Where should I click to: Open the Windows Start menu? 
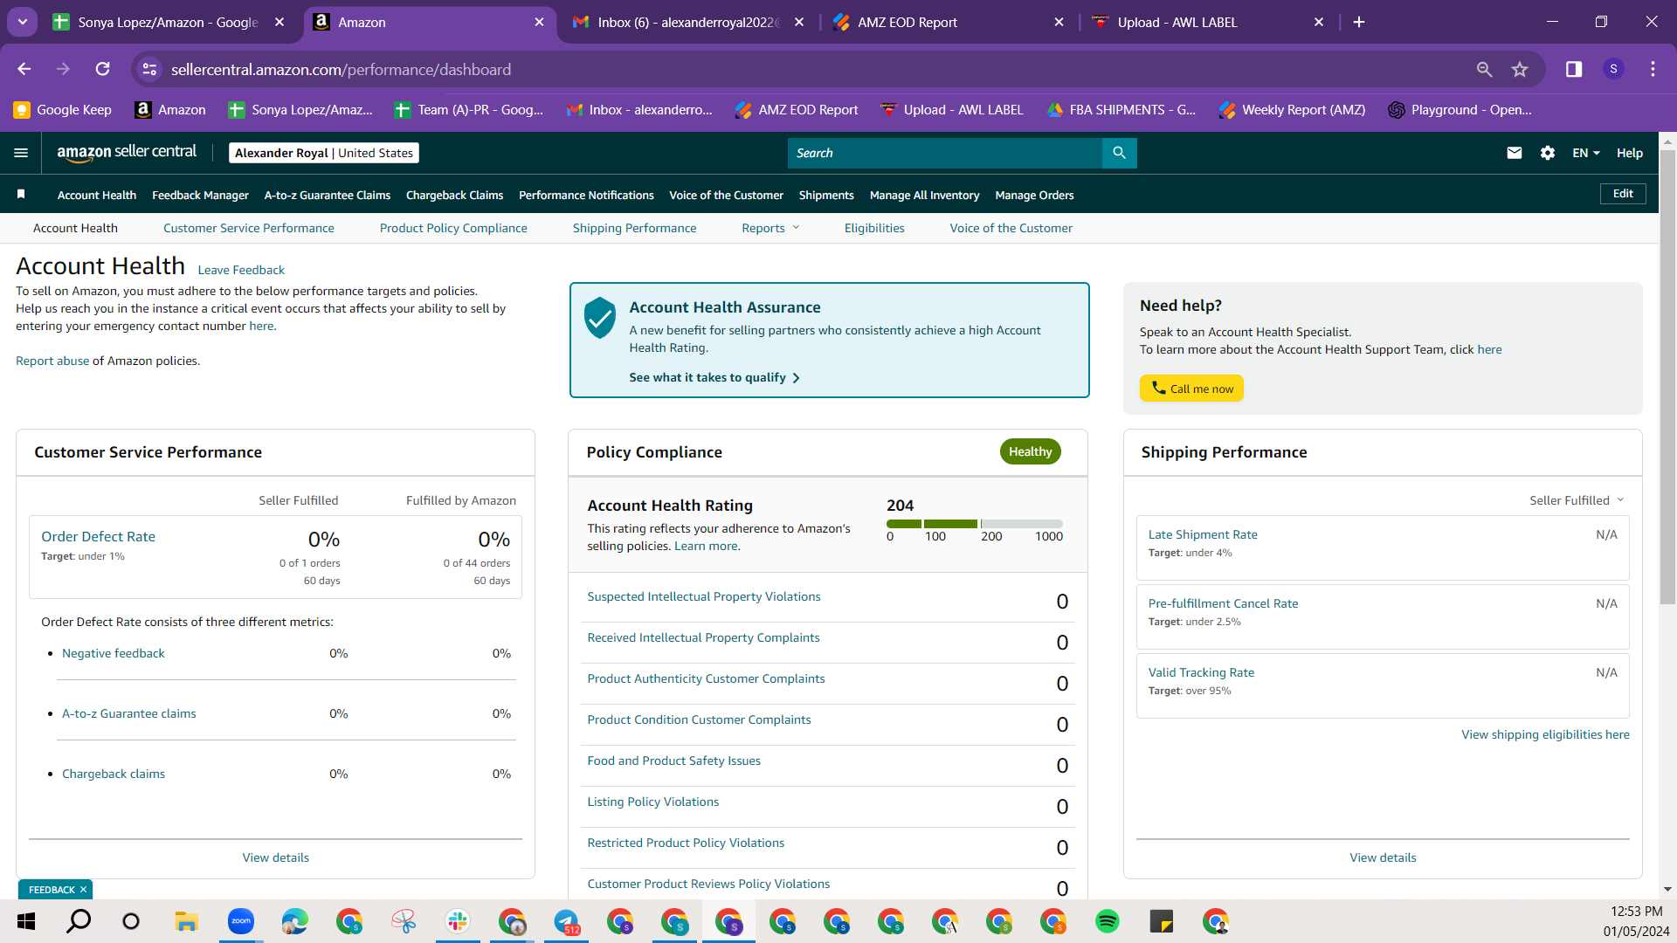point(26,921)
